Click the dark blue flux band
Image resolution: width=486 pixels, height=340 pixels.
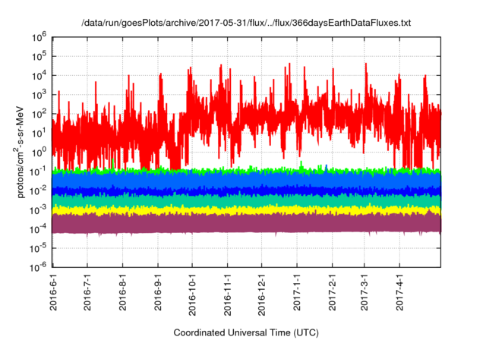tap(246, 191)
